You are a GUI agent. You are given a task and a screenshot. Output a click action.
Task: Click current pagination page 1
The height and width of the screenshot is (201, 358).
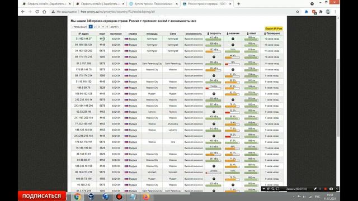[x=91, y=27]
